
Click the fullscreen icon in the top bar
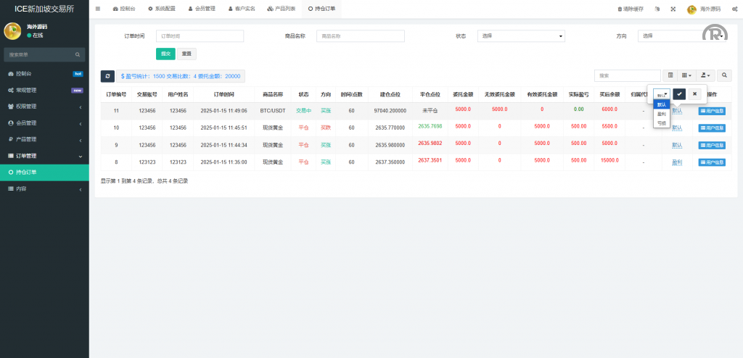point(673,9)
